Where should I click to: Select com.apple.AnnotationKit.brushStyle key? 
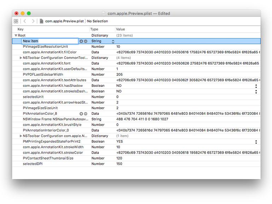pos(52,125)
